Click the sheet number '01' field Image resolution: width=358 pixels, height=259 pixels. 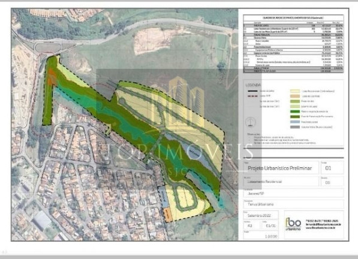click(332, 167)
